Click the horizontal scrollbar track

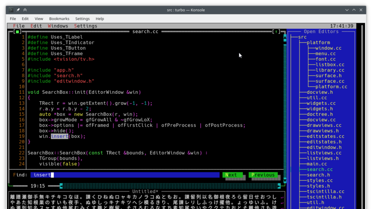click(x=170, y=186)
